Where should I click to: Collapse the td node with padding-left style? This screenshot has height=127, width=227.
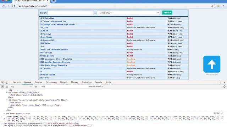pyautogui.click(x=7, y=100)
